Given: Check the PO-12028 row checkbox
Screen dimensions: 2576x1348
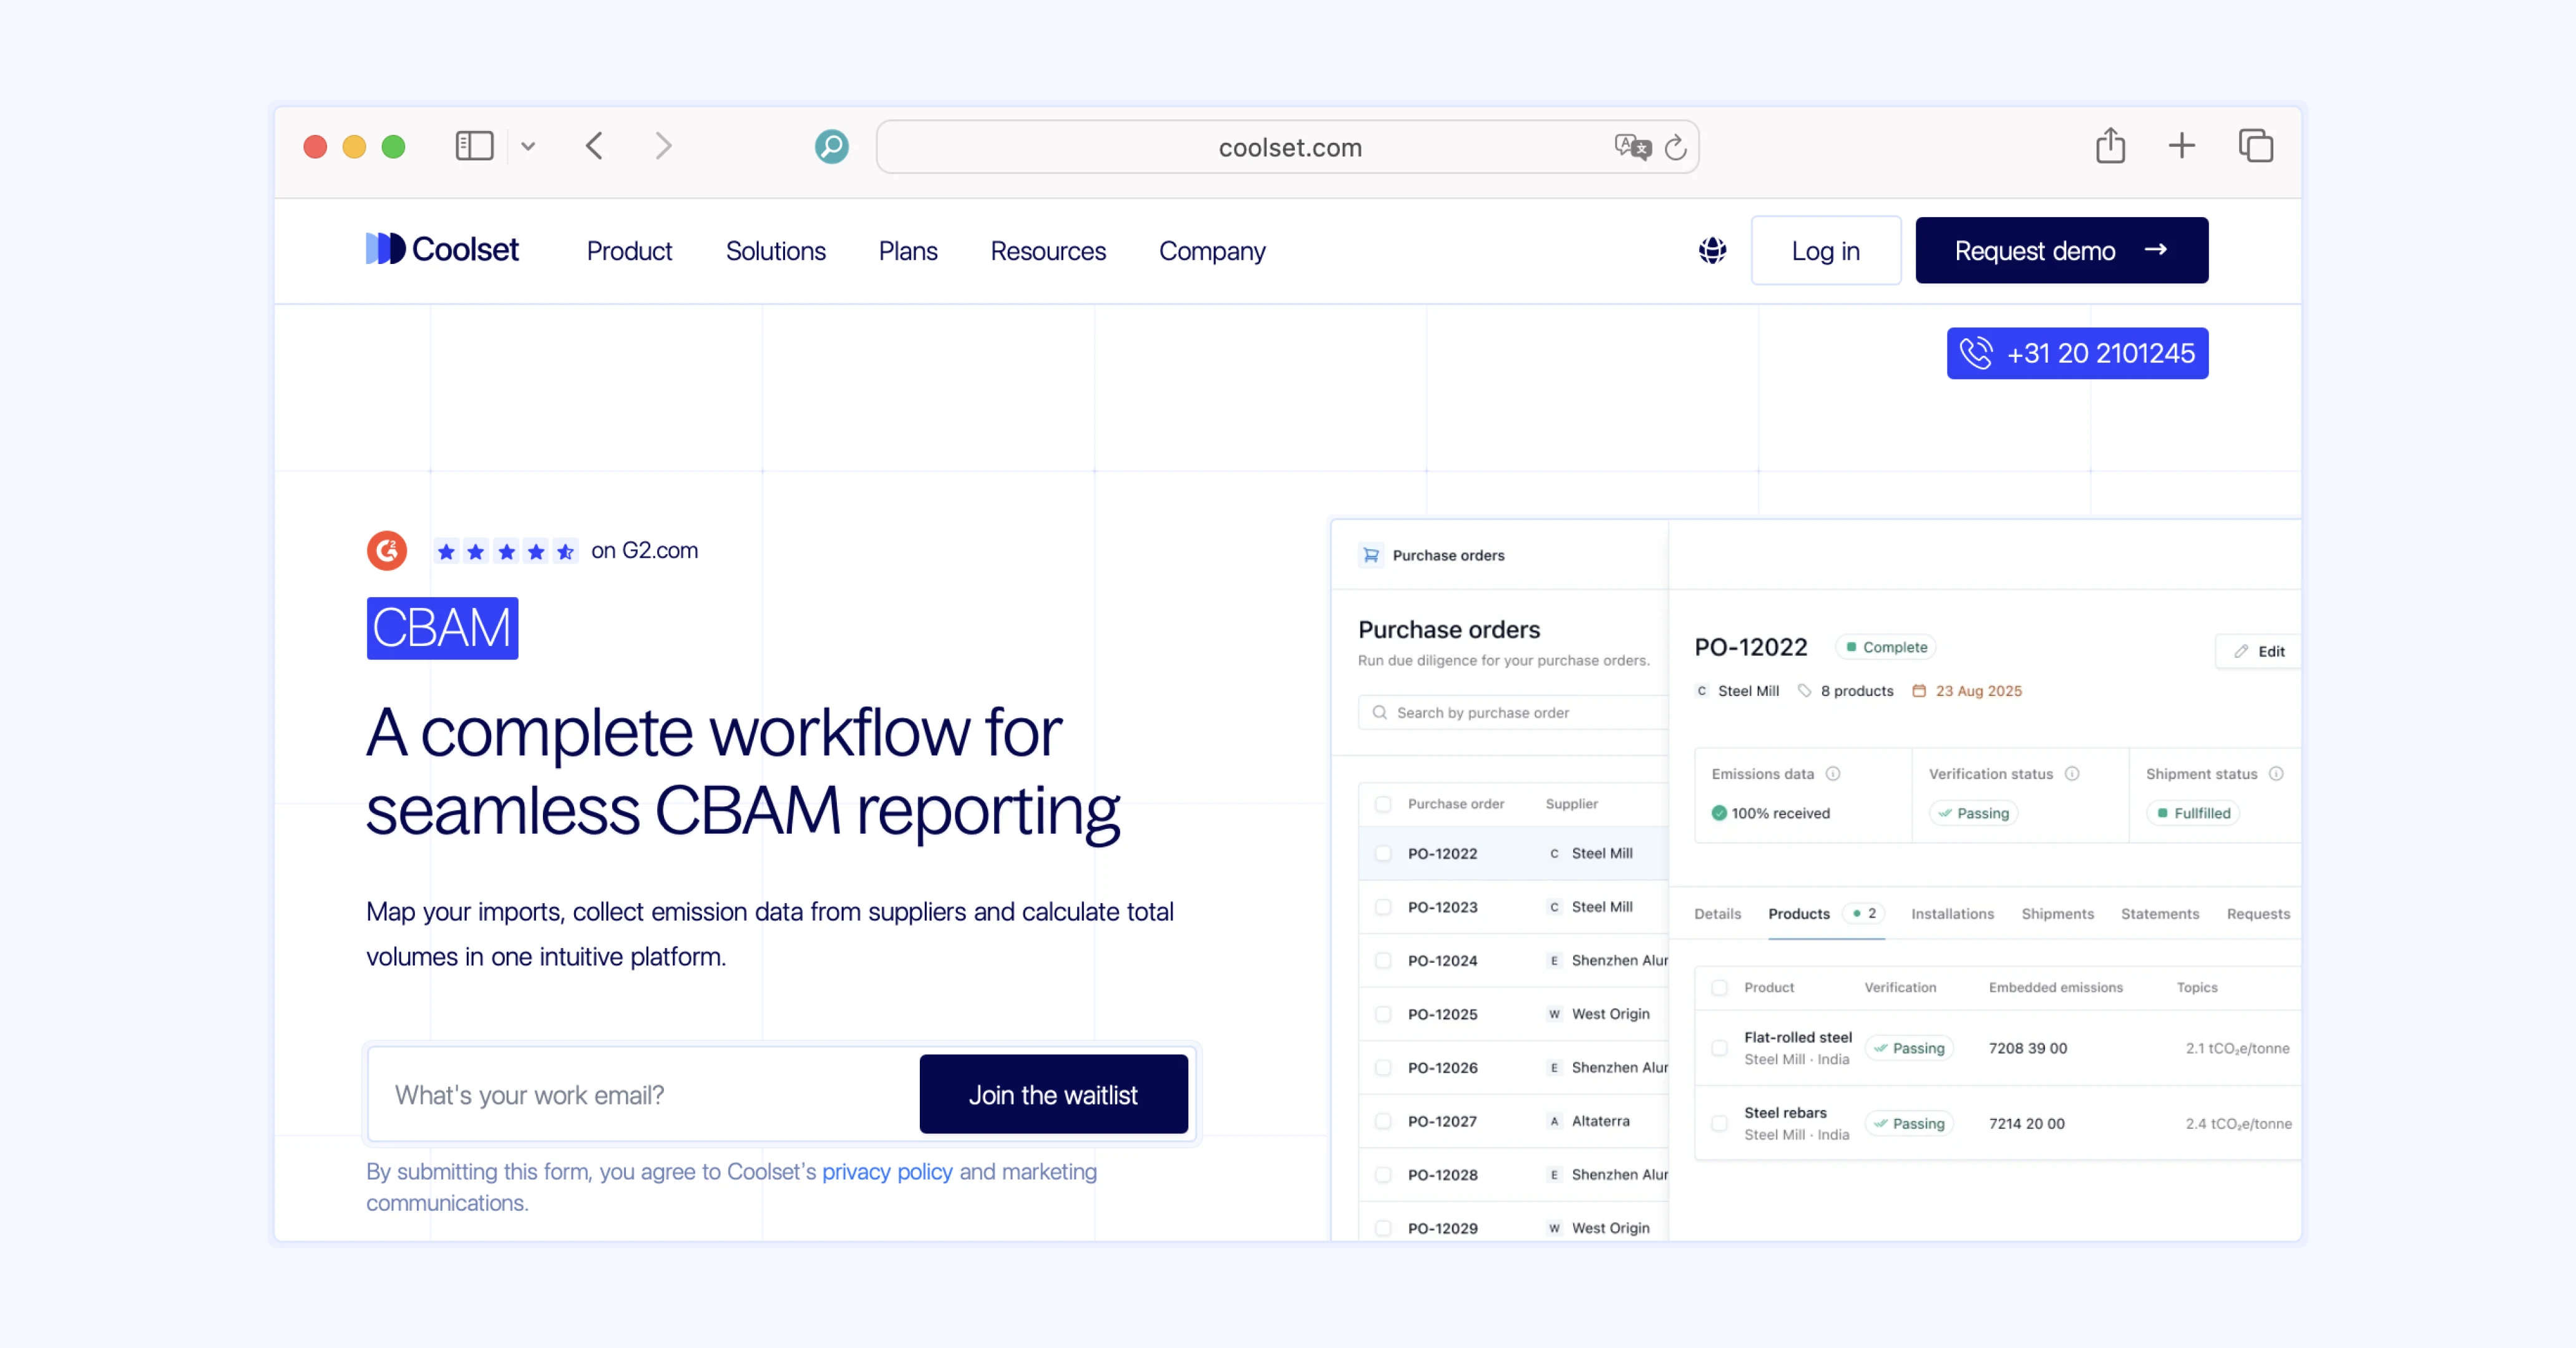Looking at the screenshot, I should click(x=1383, y=1175).
